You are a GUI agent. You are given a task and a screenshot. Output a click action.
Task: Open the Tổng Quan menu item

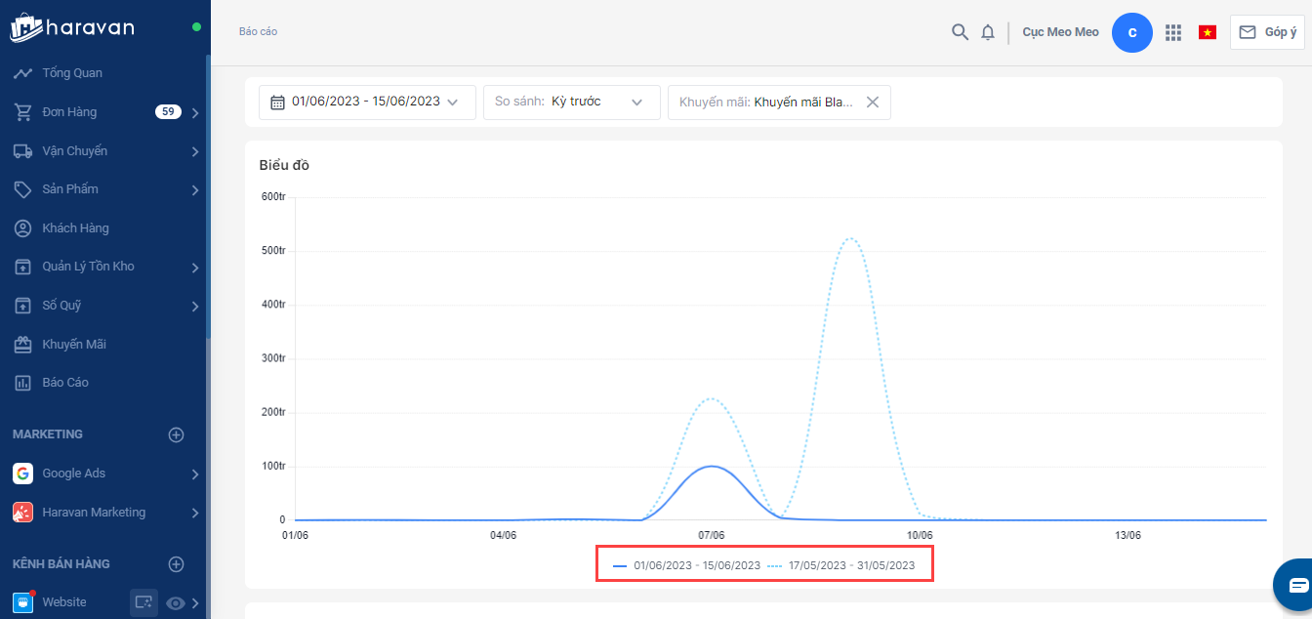[x=72, y=73]
